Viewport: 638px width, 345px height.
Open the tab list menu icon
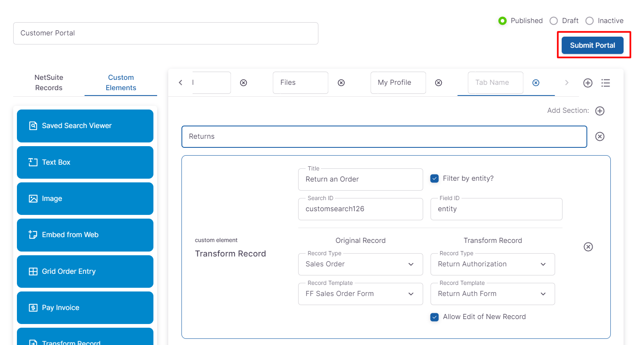tap(605, 83)
